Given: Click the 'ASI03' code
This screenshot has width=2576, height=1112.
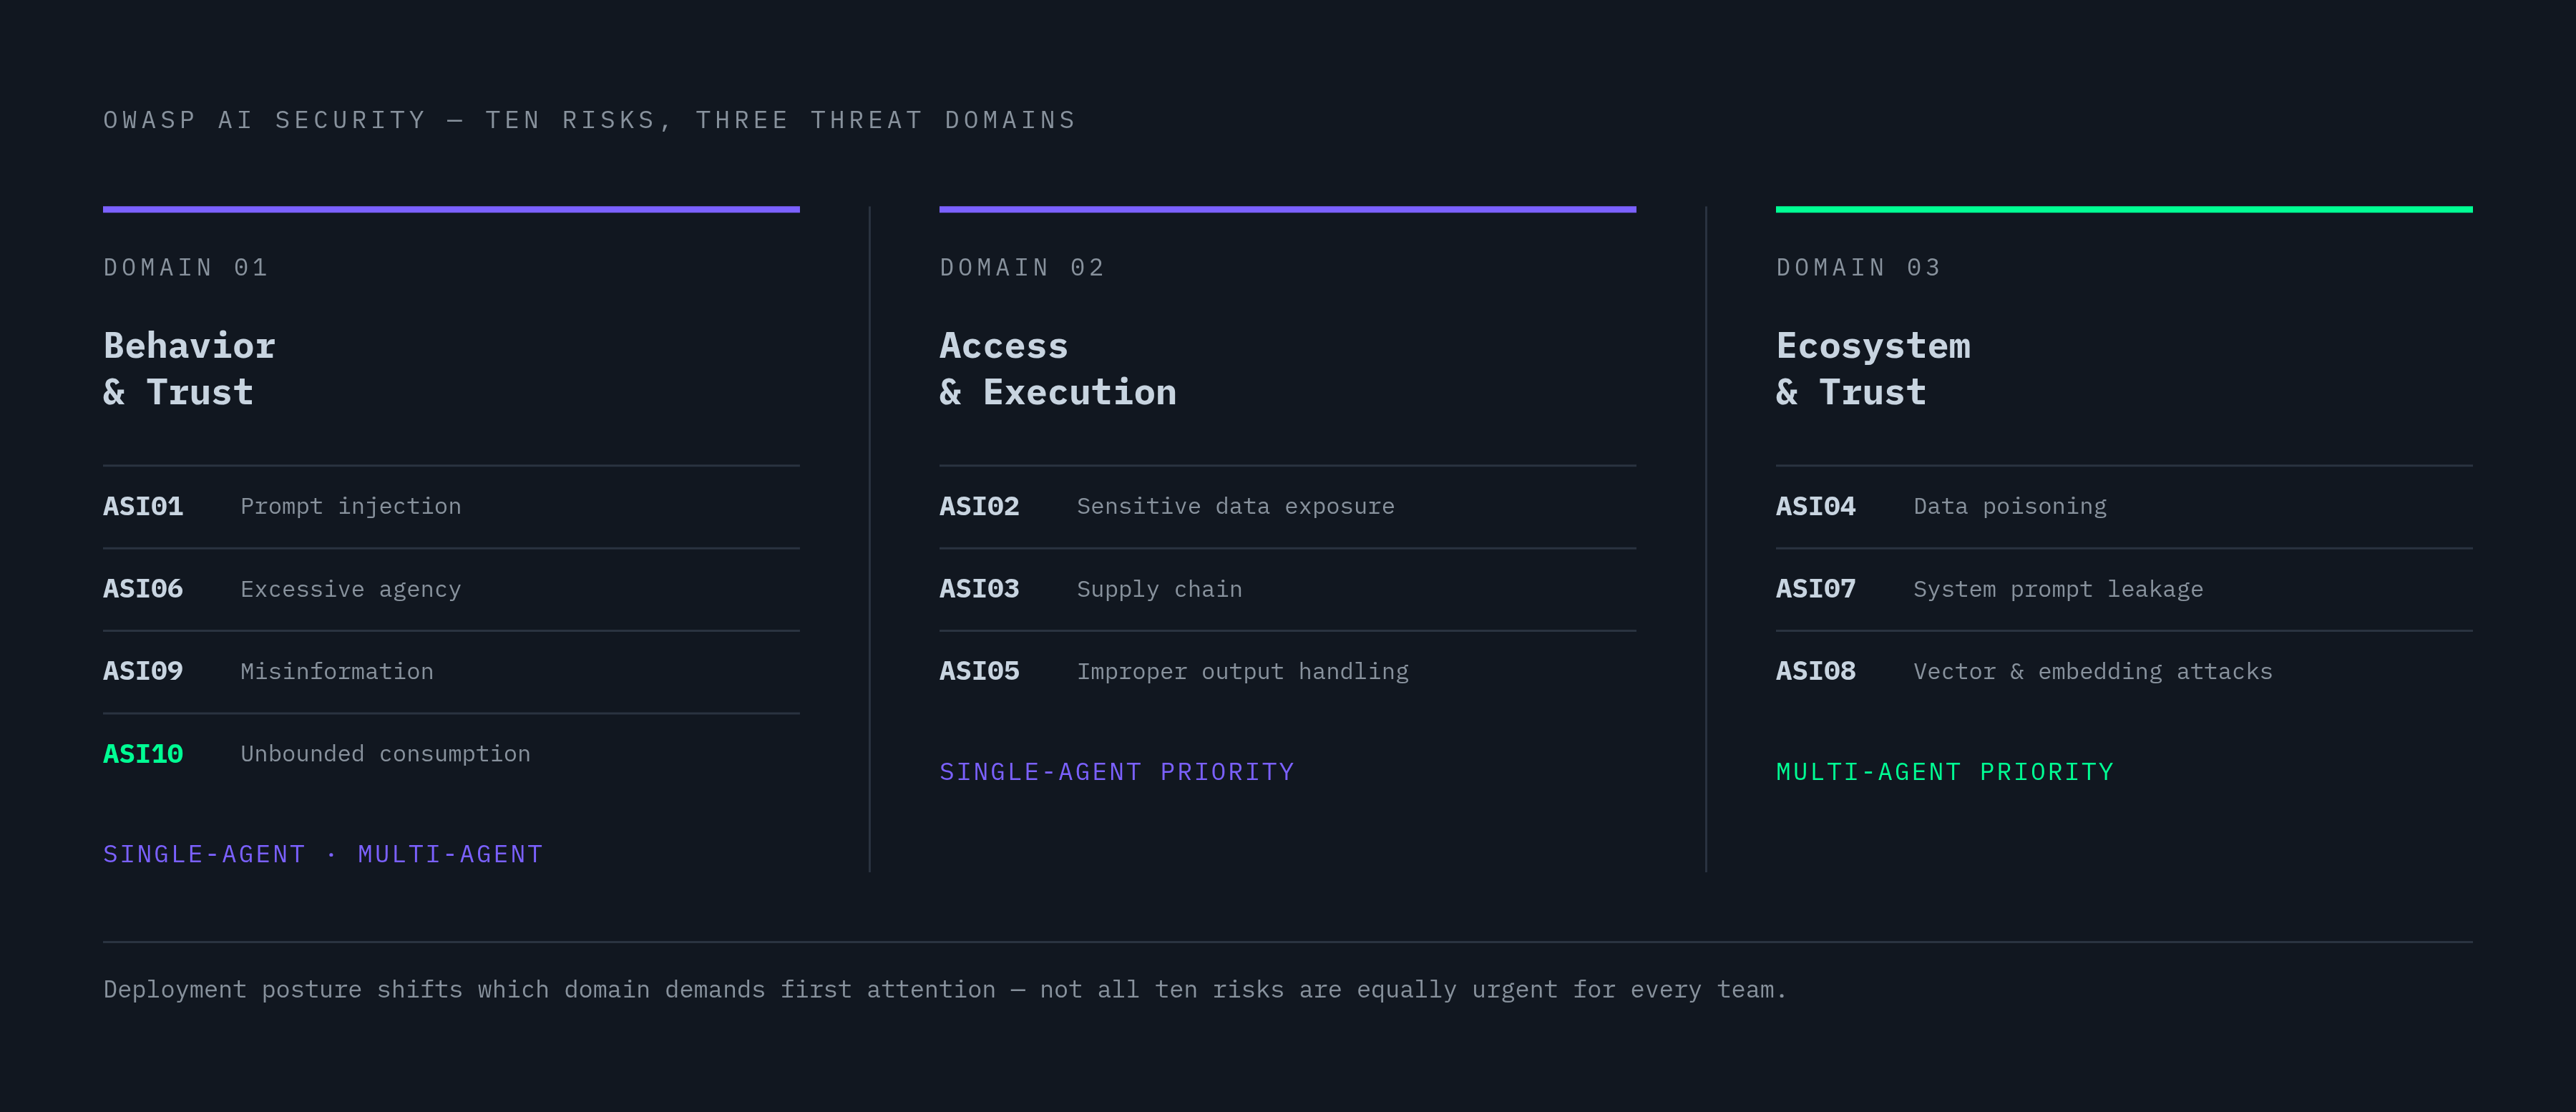Looking at the screenshot, I should click(979, 589).
